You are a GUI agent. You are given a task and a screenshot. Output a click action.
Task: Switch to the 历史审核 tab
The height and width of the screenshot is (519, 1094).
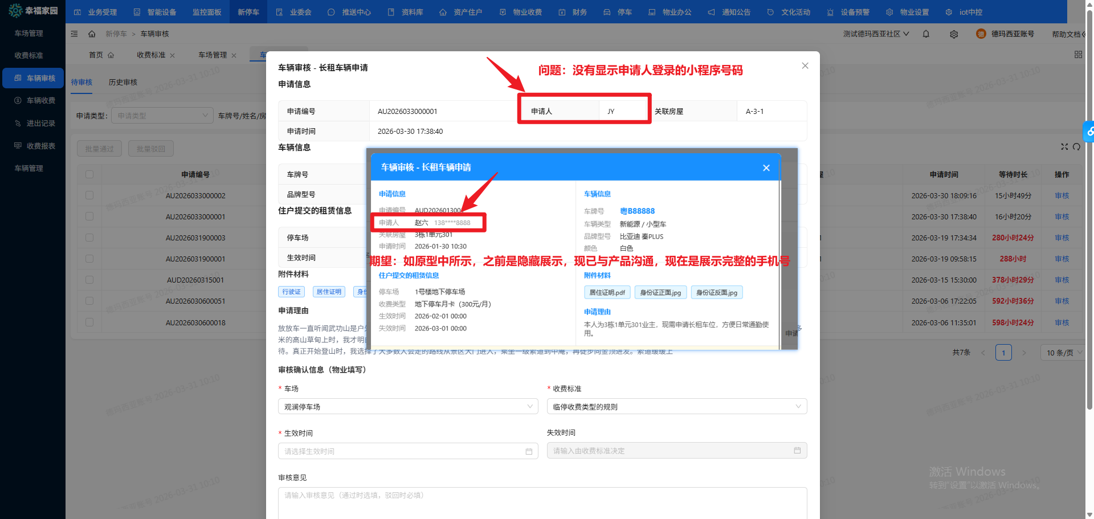point(123,82)
